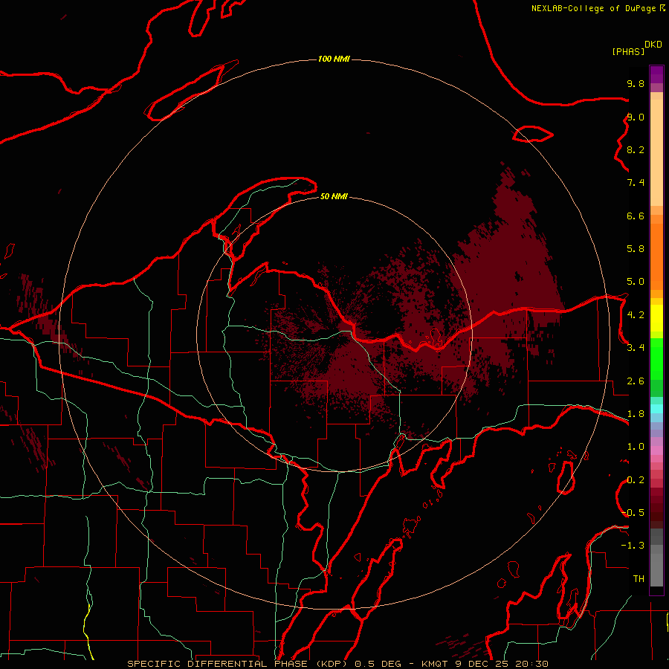
Task: Click the cyan segment of the color bar
Action: point(656,409)
